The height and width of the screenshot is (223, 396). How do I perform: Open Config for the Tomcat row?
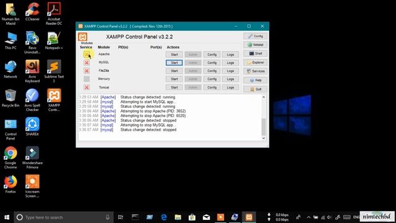click(x=212, y=87)
